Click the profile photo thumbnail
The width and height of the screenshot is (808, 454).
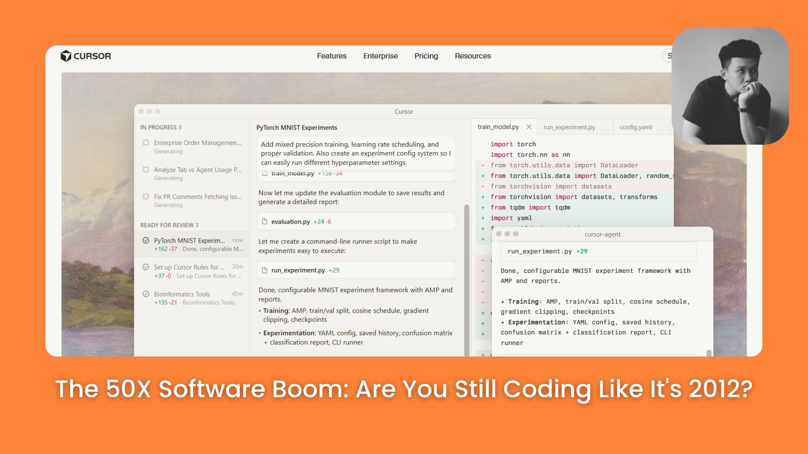click(730, 86)
